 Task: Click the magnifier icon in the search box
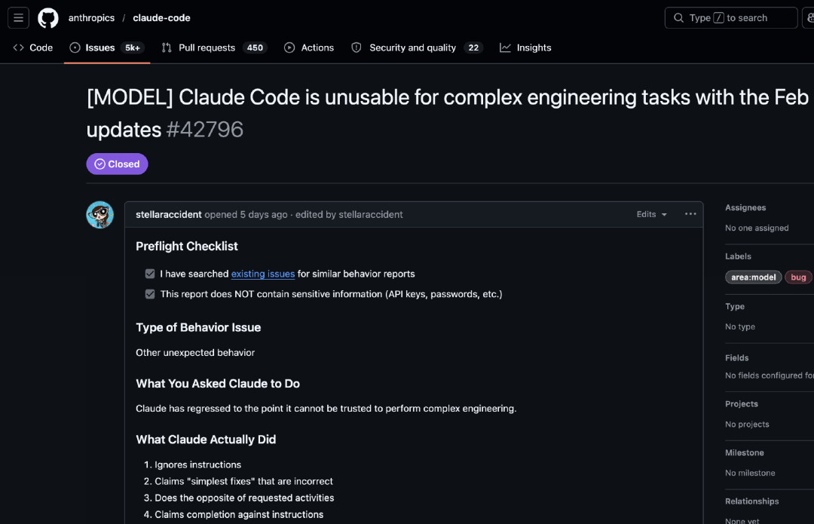678,17
